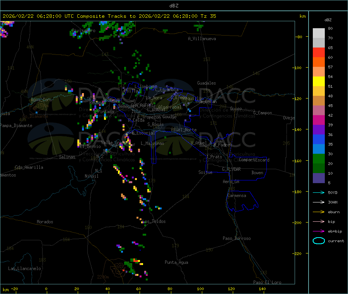Click the Cda_Amarilla label

click(x=29, y=167)
